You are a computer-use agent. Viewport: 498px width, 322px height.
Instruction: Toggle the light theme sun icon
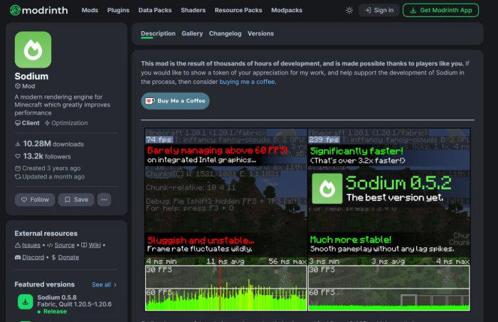(x=349, y=10)
